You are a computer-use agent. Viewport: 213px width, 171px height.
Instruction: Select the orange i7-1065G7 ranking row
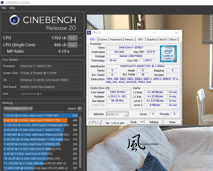[41, 120]
